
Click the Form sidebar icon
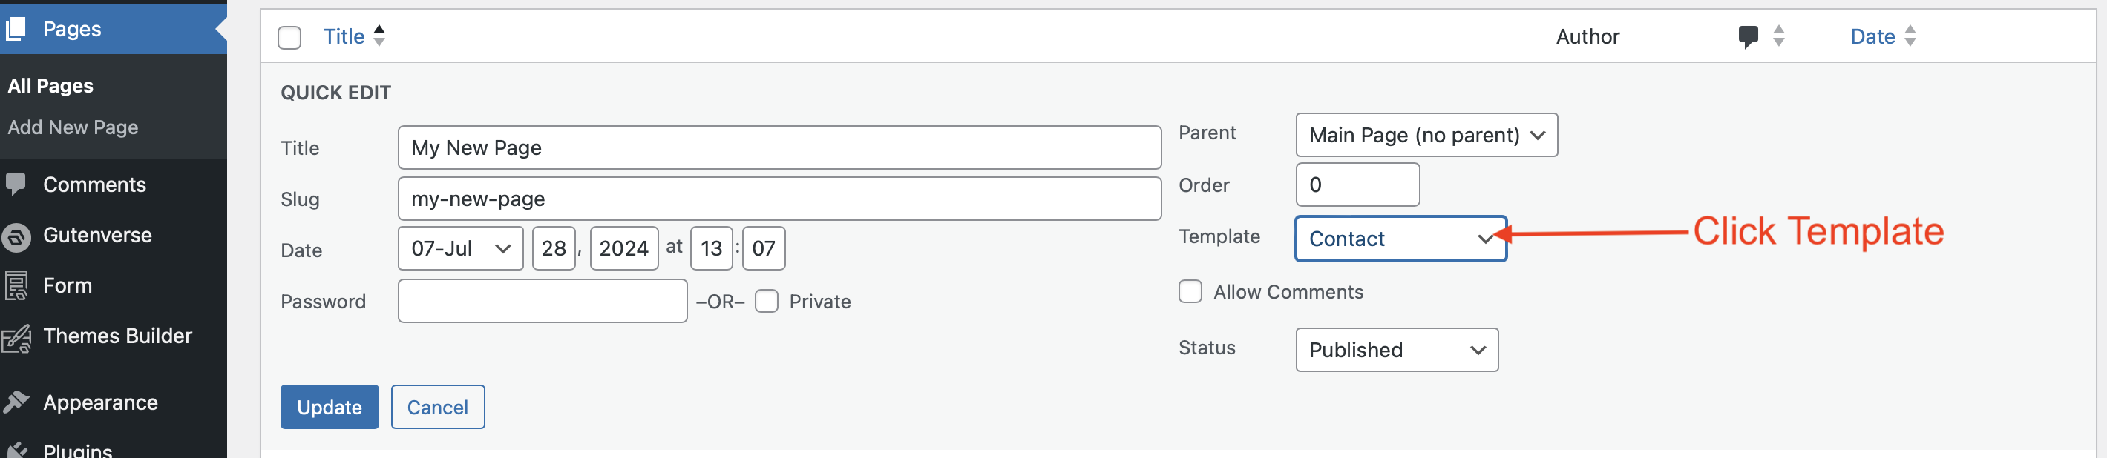click(x=16, y=286)
